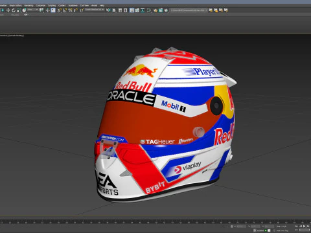Toggle Absolute/Offset transform mode icon
311x233 pixels.
coord(232,227)
